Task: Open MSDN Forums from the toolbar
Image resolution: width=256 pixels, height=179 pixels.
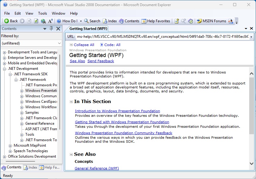Action: (x=212, y=21)
